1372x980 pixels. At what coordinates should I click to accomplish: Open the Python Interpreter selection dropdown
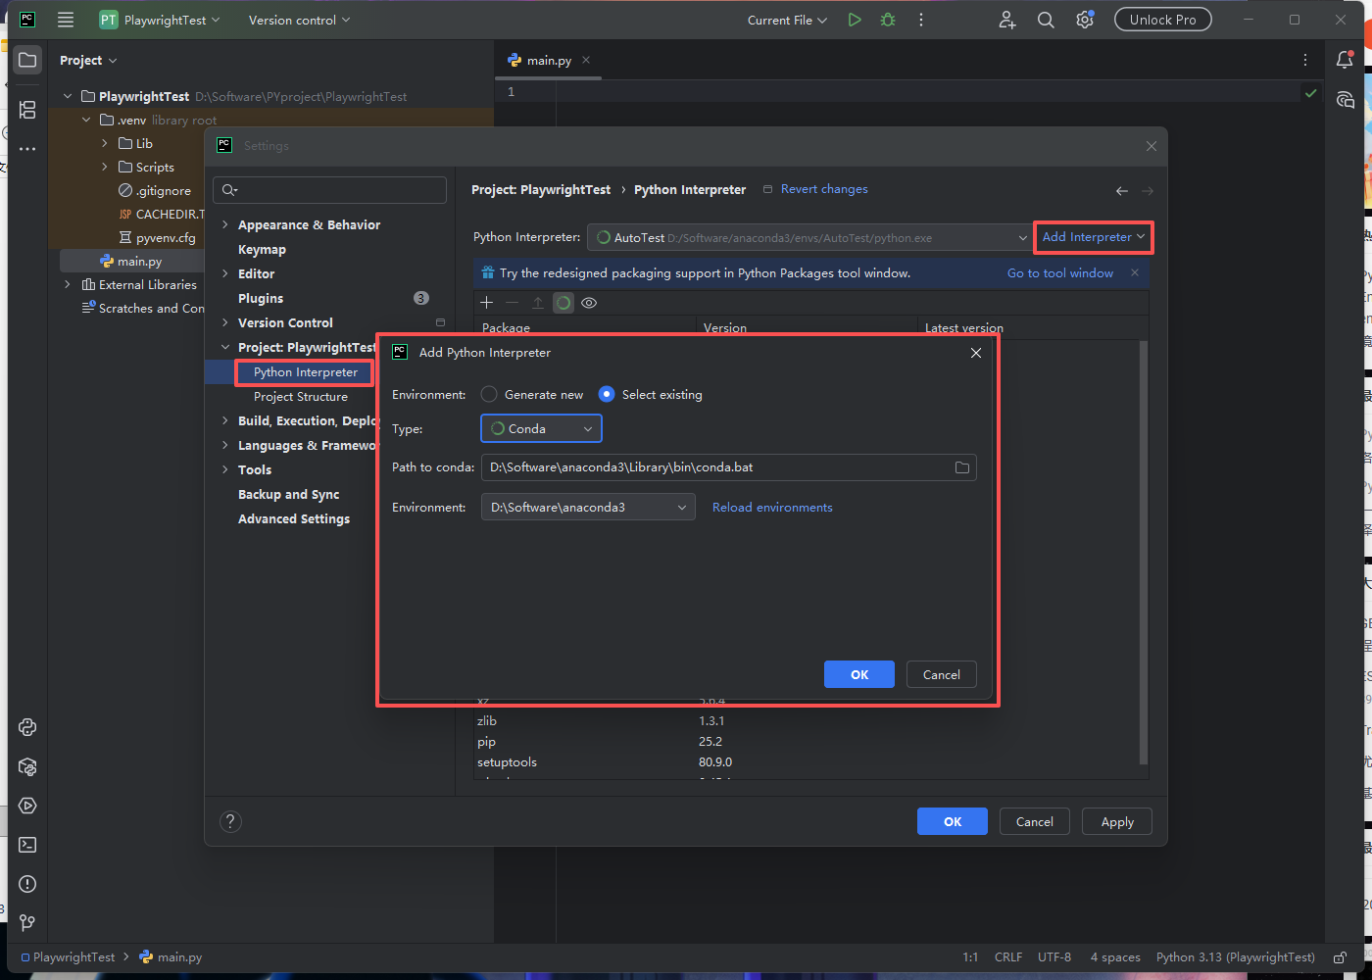809,237
